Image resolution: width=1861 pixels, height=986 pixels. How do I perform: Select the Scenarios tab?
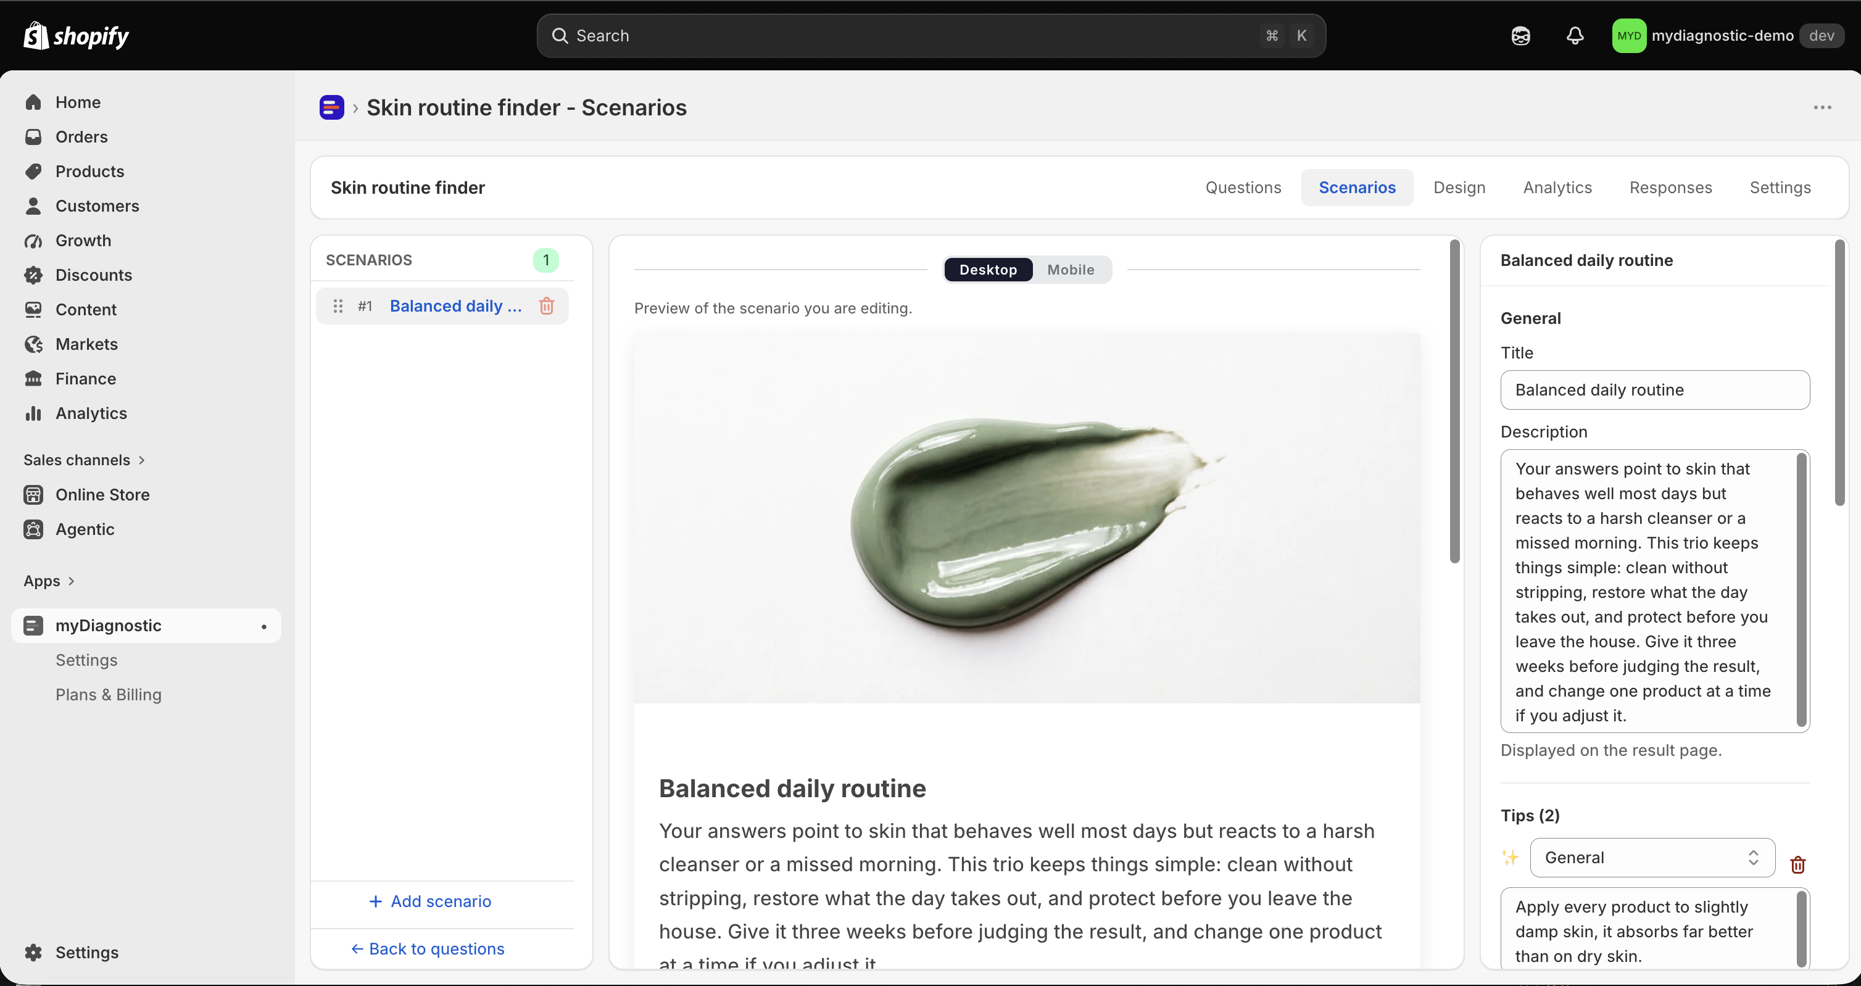[1357, 188]
